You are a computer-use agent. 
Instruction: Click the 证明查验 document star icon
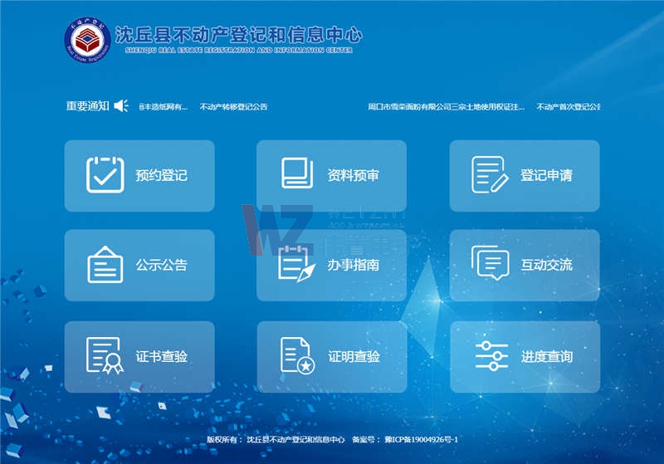(297, 356)
